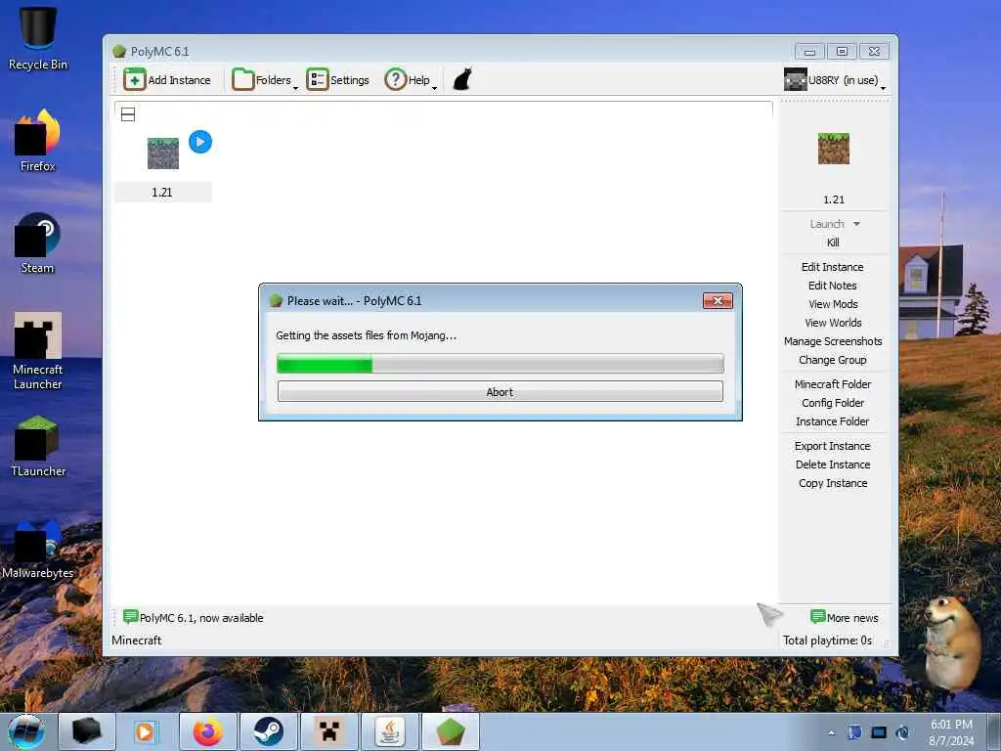Click the blue play badge on the instance
Image resolution: width=1001 pixels, height=751 pixels.
[x=200, y=142]
